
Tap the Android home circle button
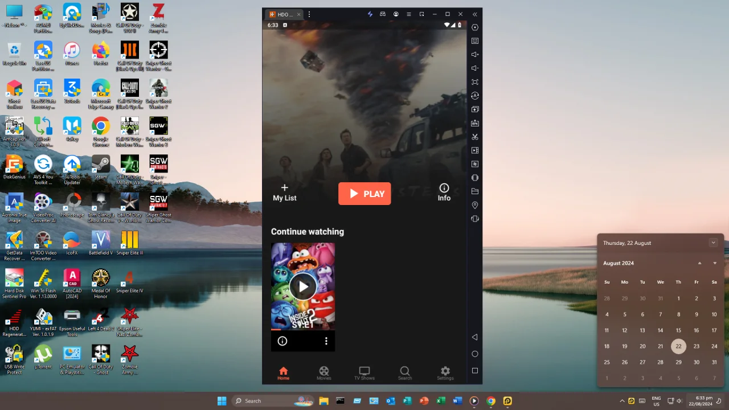475,354
